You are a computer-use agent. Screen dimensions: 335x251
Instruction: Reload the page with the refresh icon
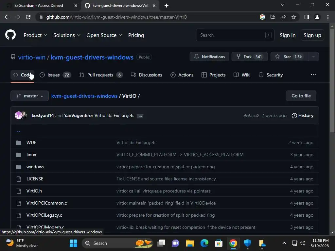coord(28,17)
